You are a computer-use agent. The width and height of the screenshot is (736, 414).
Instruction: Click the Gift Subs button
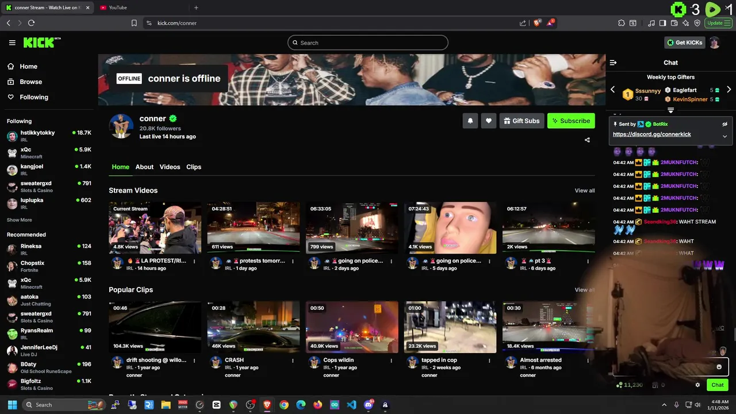pos(522,121)
